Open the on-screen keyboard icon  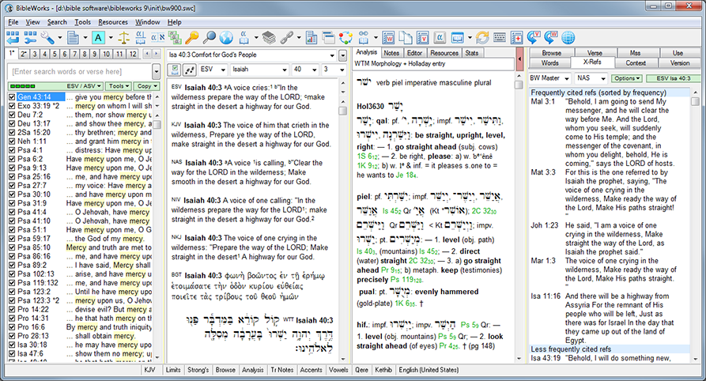tap(500, 37)
